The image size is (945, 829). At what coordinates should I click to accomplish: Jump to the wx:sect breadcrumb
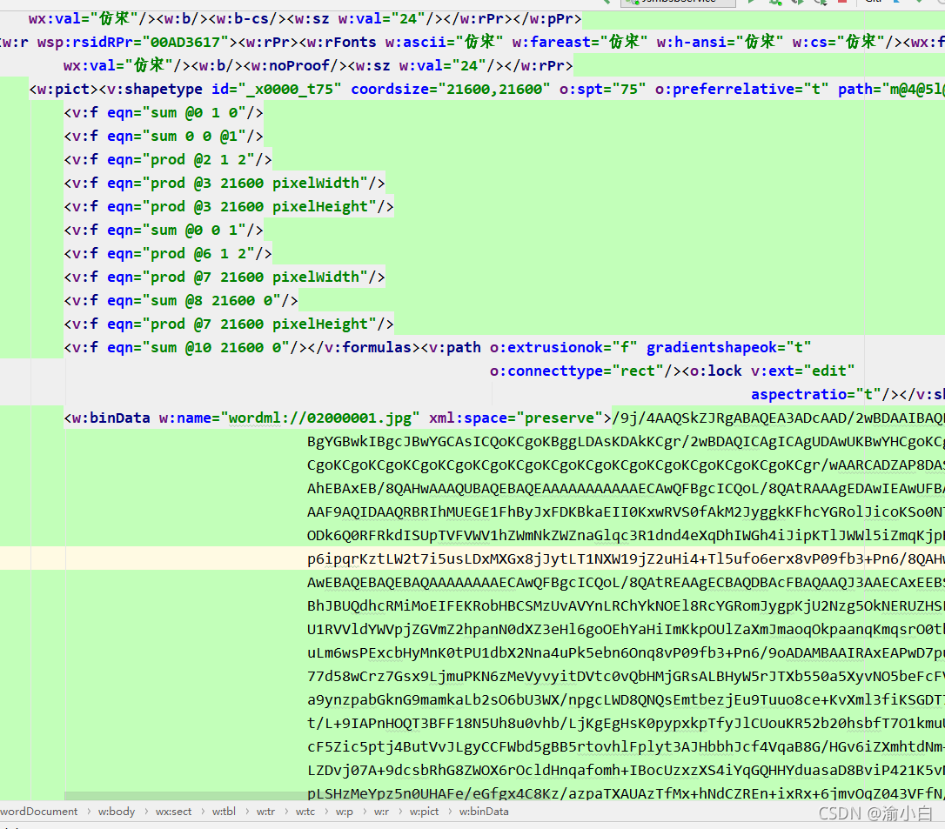pyautogui.click(x=173, y=812)
